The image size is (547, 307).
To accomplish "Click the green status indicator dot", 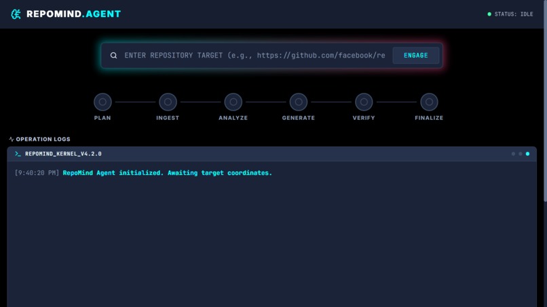I will pyautogui.click(x=489, y=14).
